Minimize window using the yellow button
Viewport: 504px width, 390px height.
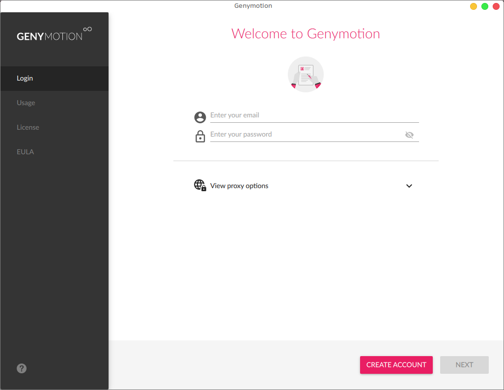(474, 6)
